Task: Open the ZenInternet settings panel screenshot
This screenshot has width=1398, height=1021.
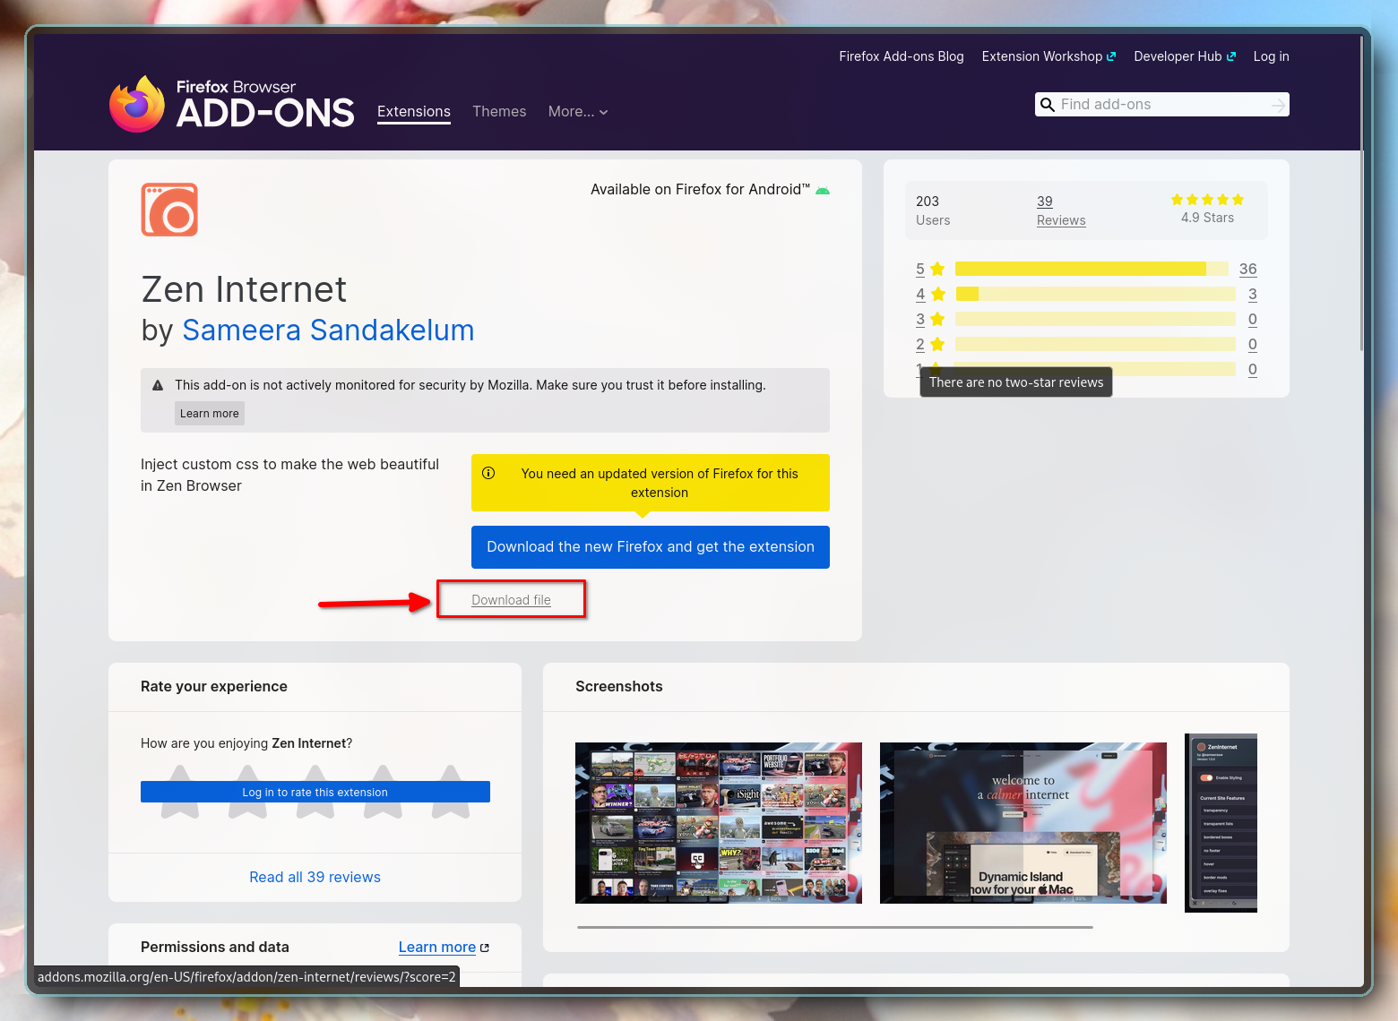Action: coord(1221,823)
